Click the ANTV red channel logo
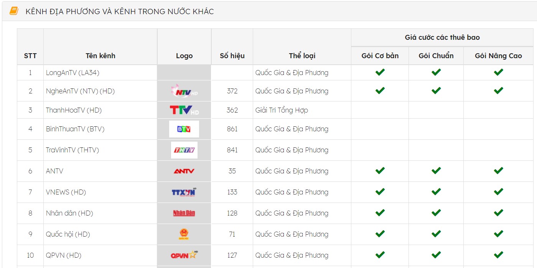The width and height of the screenshot is (537, 268). (184, 171)
